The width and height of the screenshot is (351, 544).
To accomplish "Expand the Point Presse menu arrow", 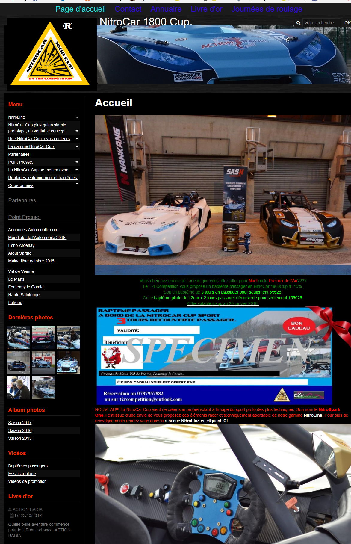I will click(77, 162).
